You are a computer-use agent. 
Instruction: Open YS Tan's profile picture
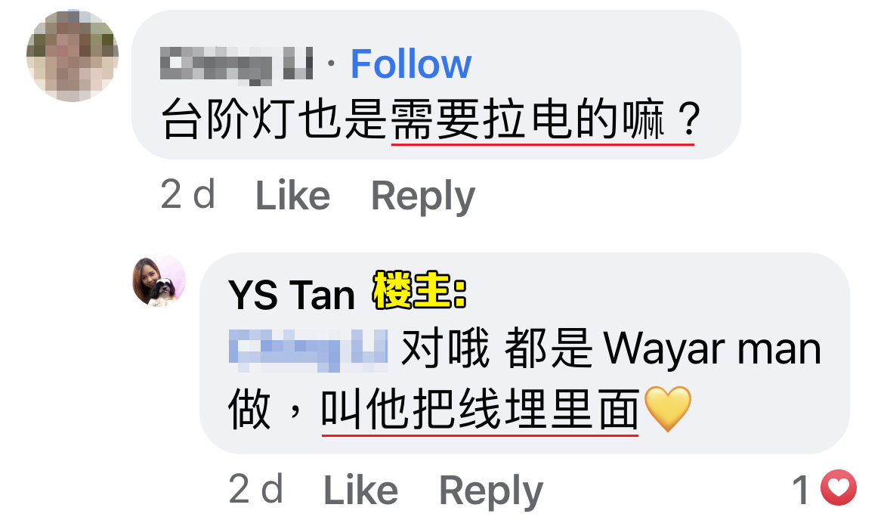point(159,280)
